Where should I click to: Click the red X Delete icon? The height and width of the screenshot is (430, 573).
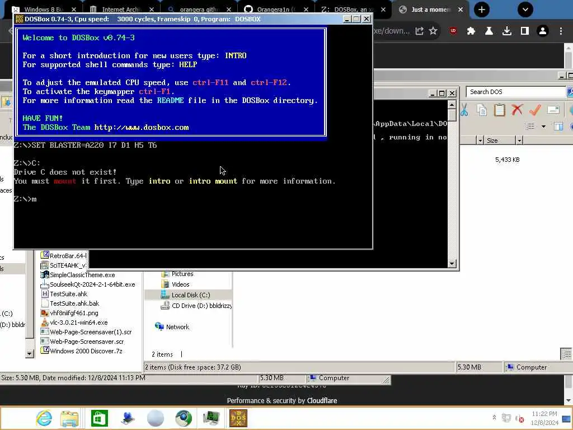(517, 110)
